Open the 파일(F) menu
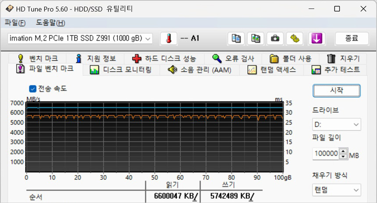377x203 pixels. 15,23
